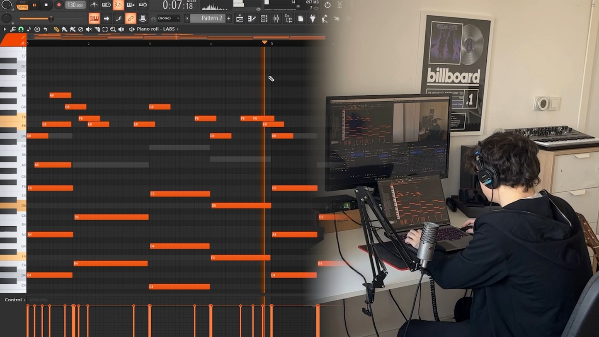Viewport: 599px width, 337px height.
Task: Pause playback with the pause button
Action: point(34,5)
